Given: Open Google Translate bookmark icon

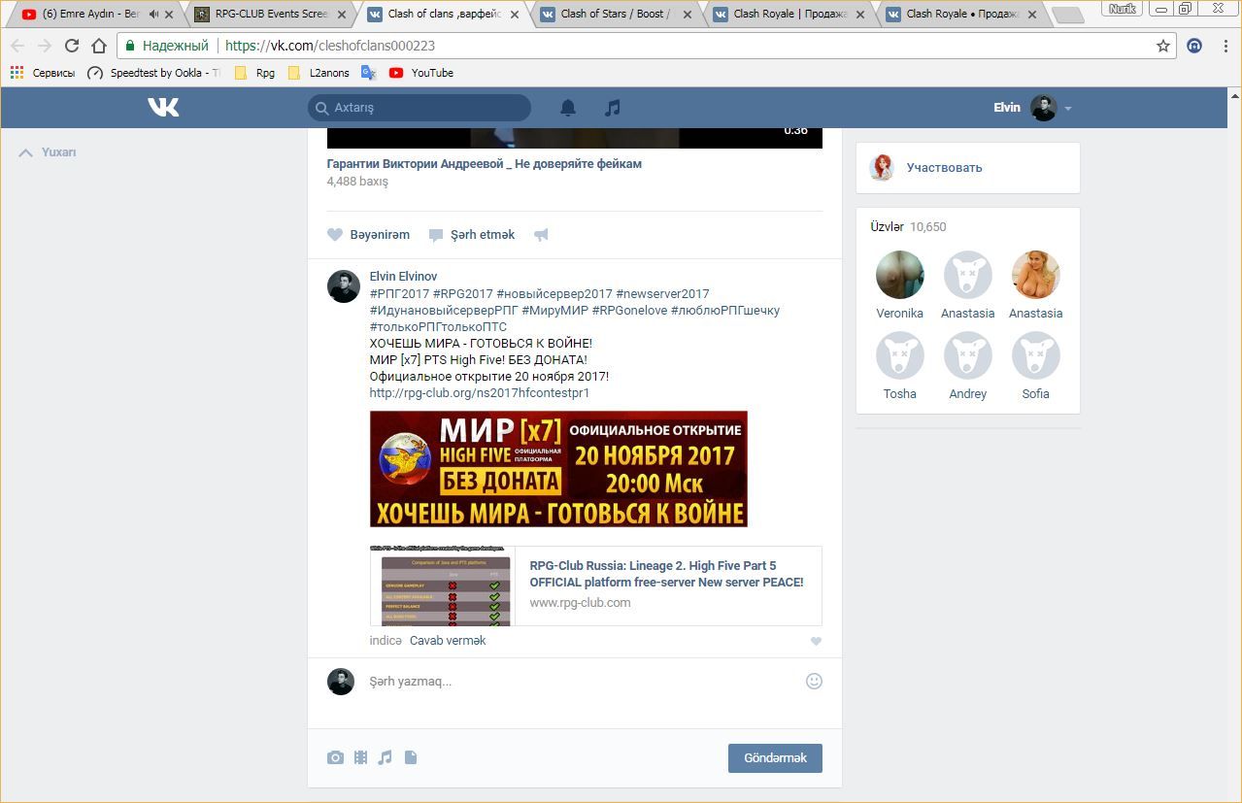Looking at the screenshot, I should point(368,73).
